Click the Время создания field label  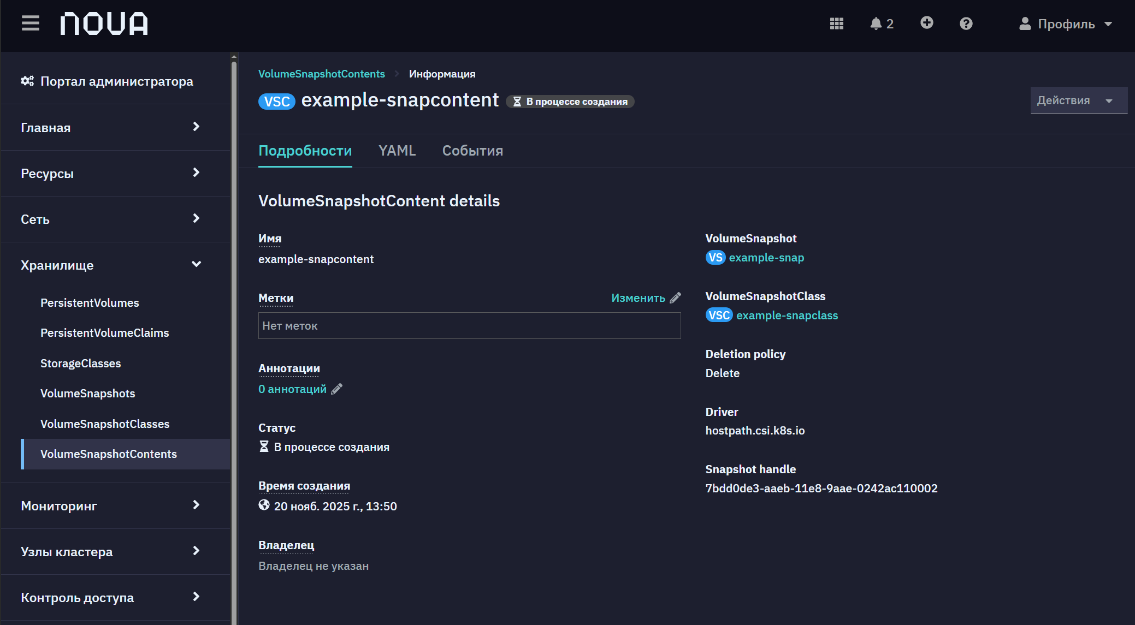point(304,486)
